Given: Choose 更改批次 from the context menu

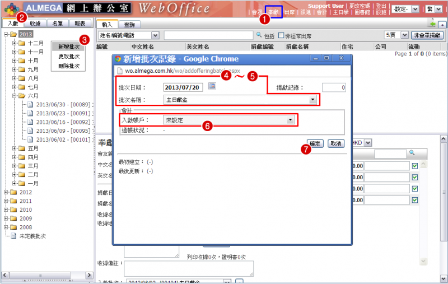Looking at the screenshot, I should tap(69, 56).
